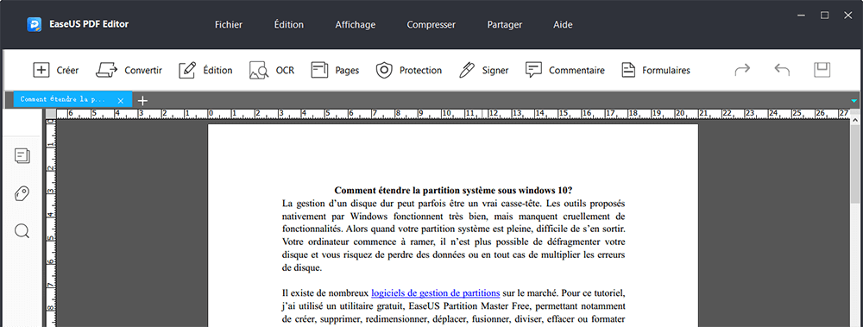
Task: Click the paragraph text 'de disque.'
Action: [301, 268]
